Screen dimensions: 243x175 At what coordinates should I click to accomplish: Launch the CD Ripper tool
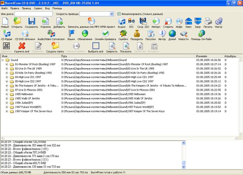pyautogui.click(x=7, y=33)
